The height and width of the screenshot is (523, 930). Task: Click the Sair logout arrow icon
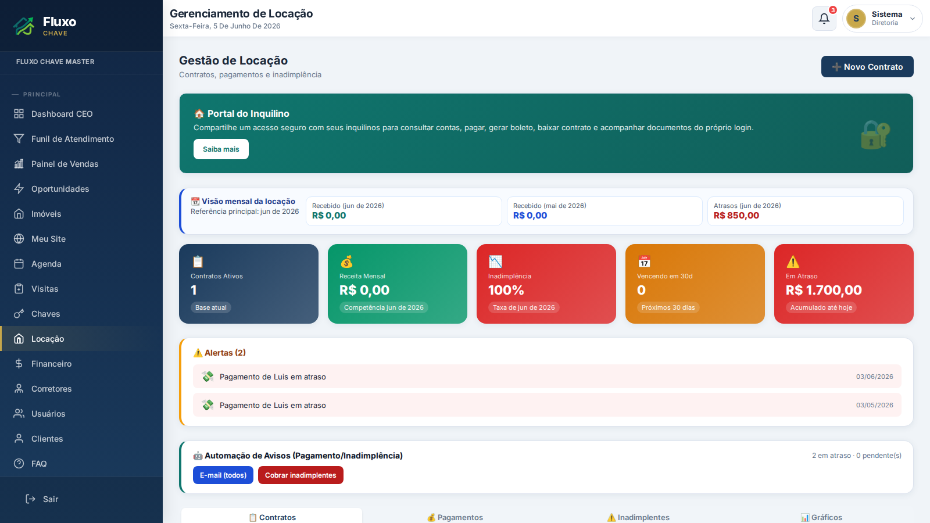[x=31, y=499]
